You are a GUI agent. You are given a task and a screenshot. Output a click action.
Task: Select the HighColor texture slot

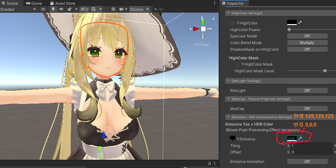(232, 23)
